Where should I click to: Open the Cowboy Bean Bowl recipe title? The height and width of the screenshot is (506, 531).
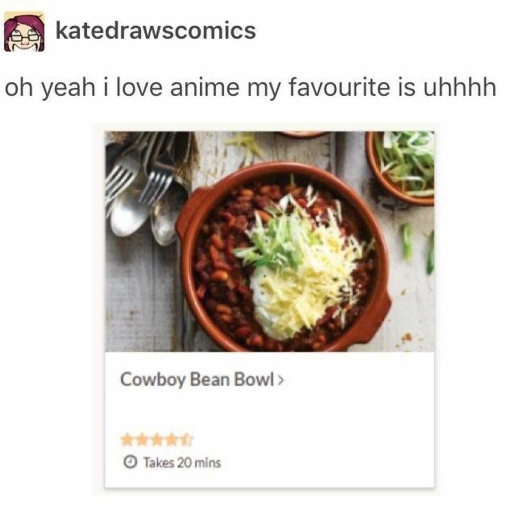[197, 379]
